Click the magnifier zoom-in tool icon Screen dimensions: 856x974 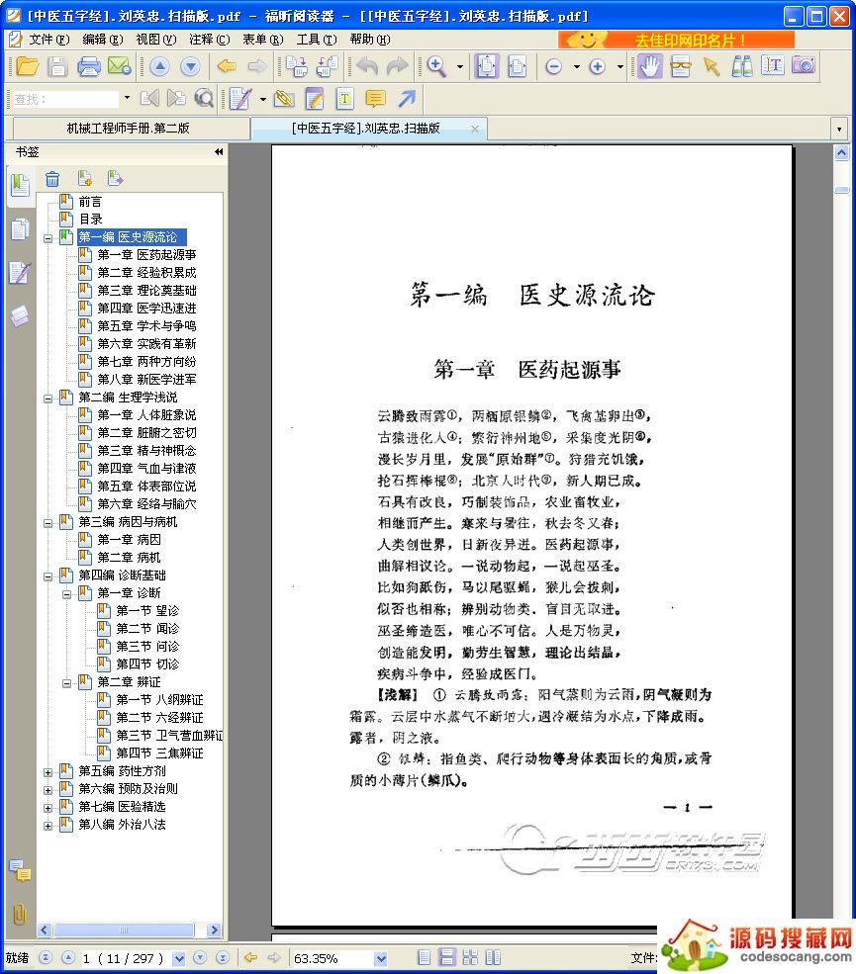pyautogui.click(x=437, y=66)
